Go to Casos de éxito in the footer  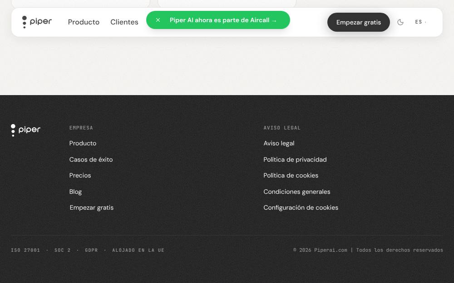click(91, 159)
